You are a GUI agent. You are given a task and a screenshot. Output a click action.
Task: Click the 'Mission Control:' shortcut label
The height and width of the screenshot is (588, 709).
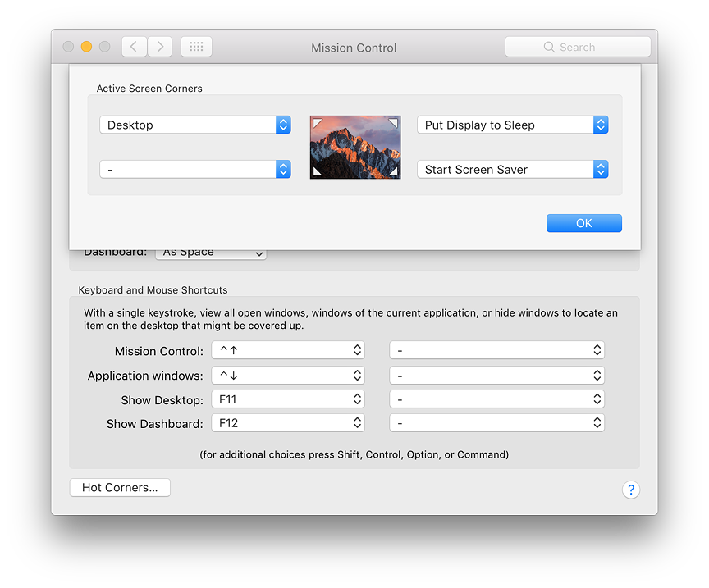(x=158, y=351)
